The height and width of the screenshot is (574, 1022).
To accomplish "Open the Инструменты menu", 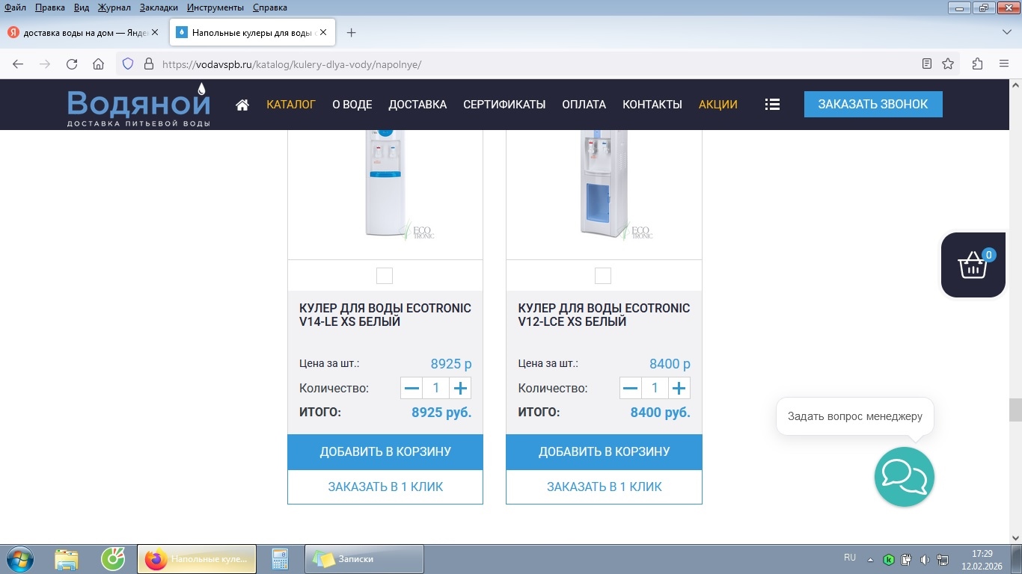I will pos(215,7).
